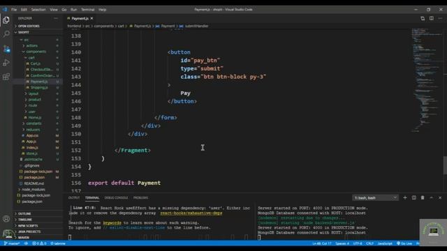Image resolution: width=447 pixels, height=251 pixels.
Task: Expand the NPM Scripts section
Action: (28, 225)
